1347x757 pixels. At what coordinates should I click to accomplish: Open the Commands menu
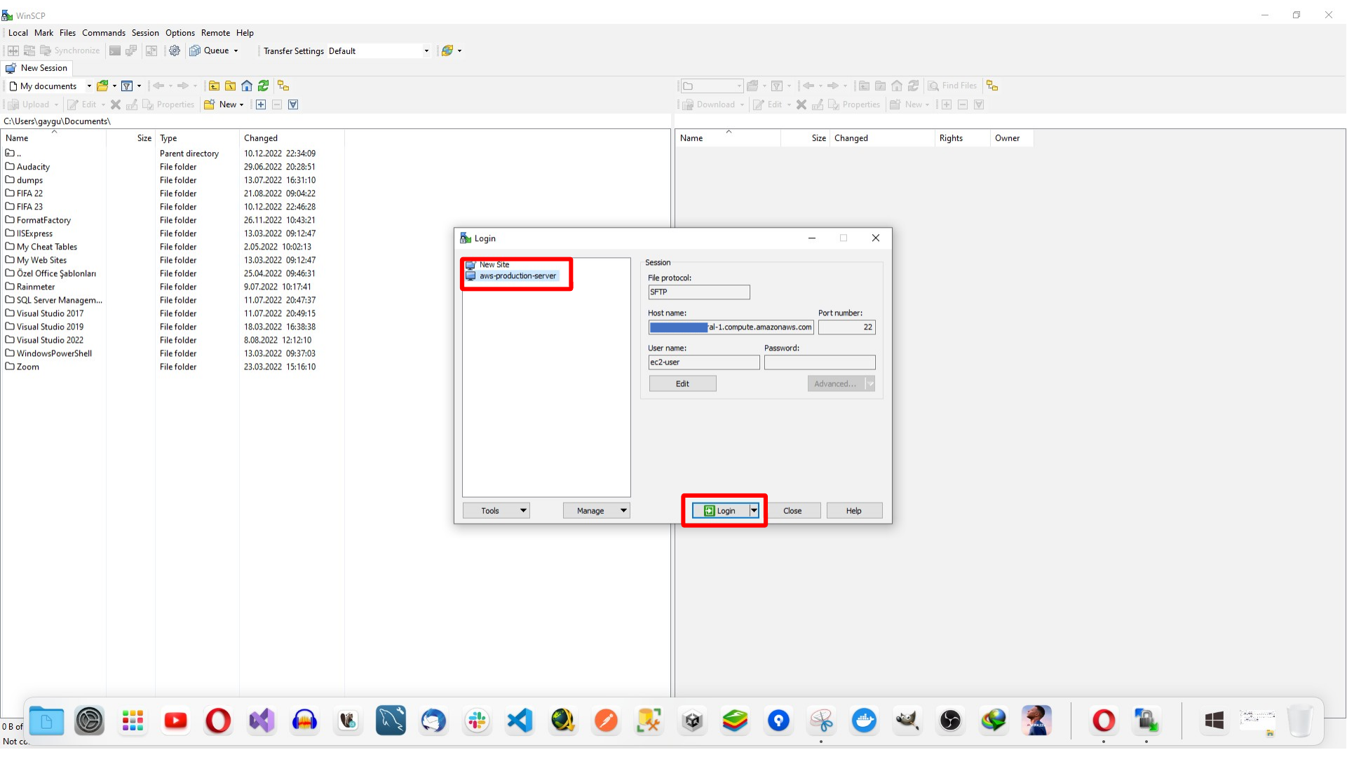click(x=103, y=33)
